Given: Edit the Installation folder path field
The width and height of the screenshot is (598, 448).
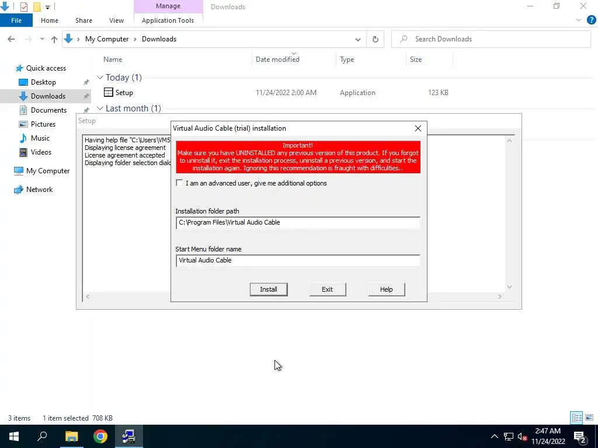Looking at the screenshot, I should pos(298,222).
